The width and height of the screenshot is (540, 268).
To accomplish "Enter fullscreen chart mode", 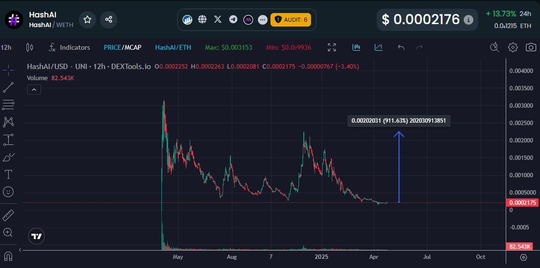I will point(332,47).
